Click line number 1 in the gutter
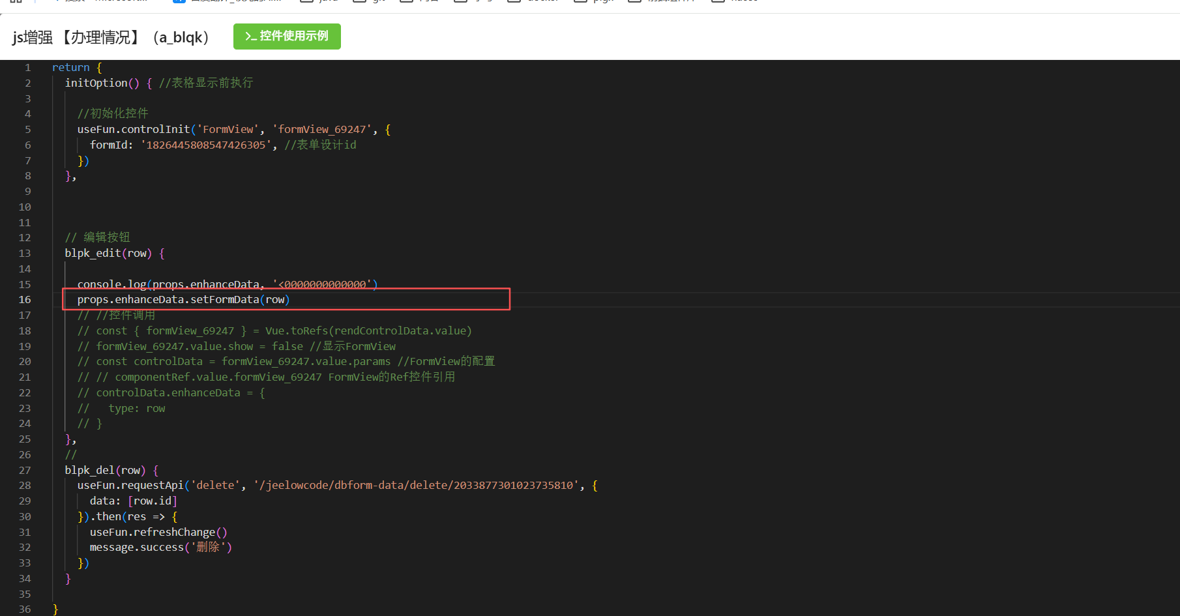Viewport: 1180px width, 616px height. 27,68
